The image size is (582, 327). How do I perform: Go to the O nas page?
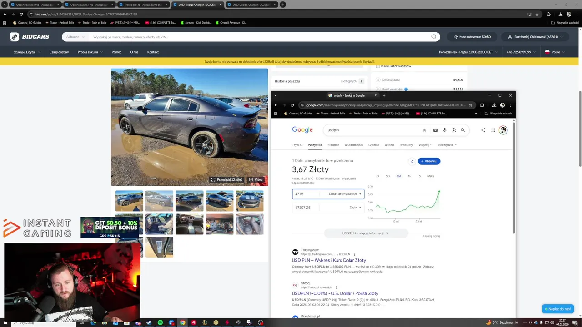[134, 52]
